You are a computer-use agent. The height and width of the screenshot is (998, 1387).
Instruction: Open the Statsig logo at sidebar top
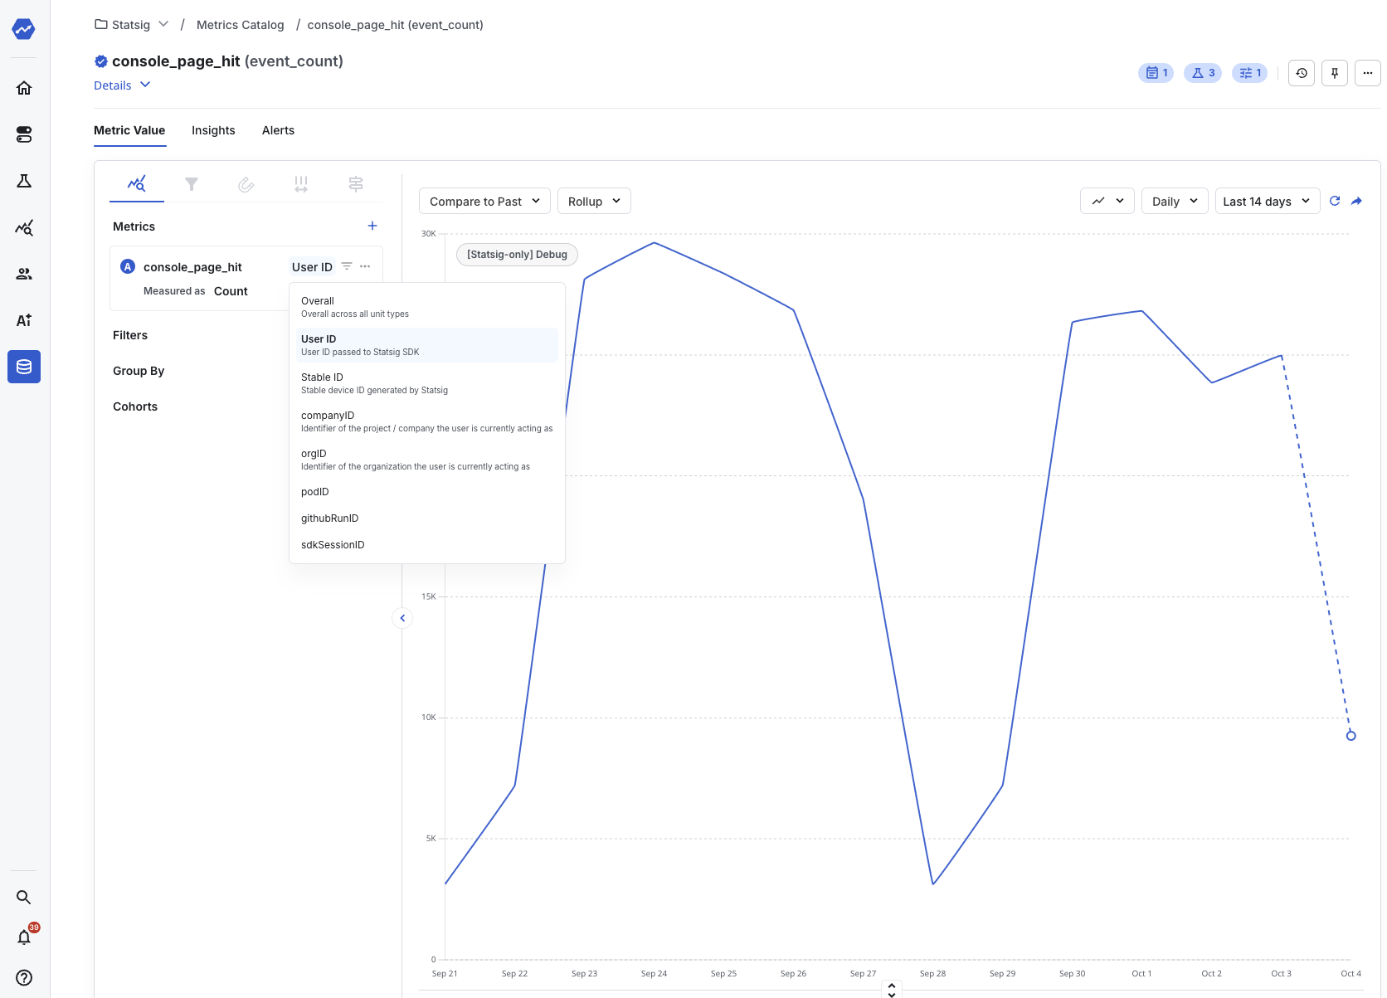24,29
